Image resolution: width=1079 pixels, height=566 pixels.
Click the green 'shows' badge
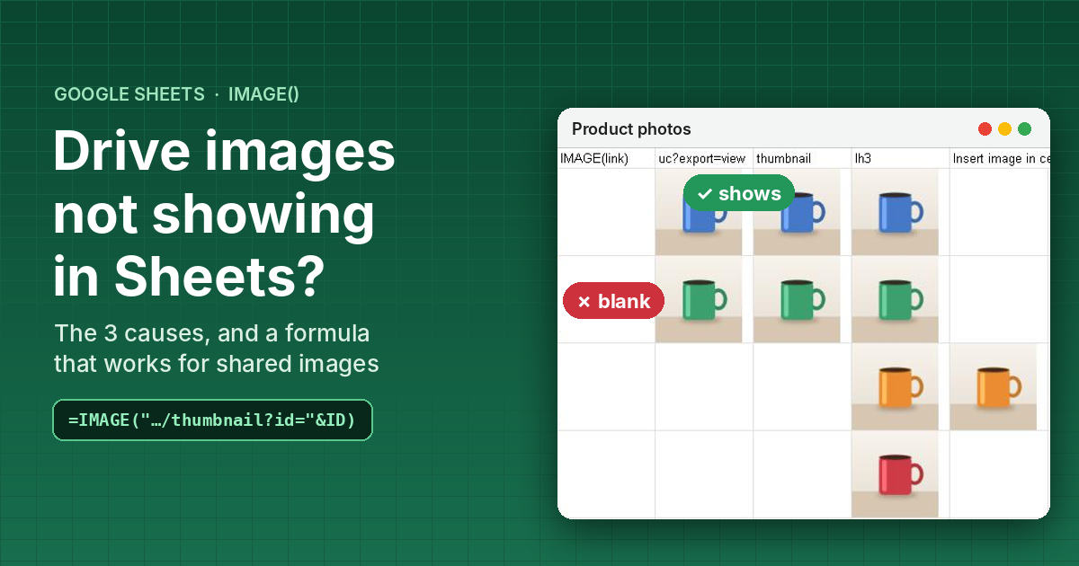coord(739,193)
